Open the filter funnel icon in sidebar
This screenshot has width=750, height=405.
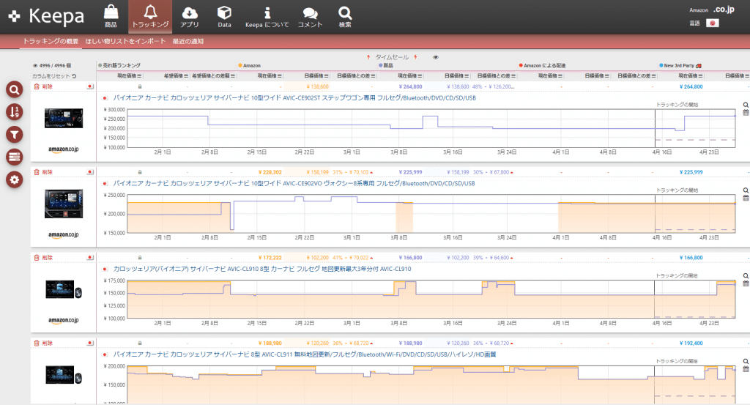(x=14, y=134)
